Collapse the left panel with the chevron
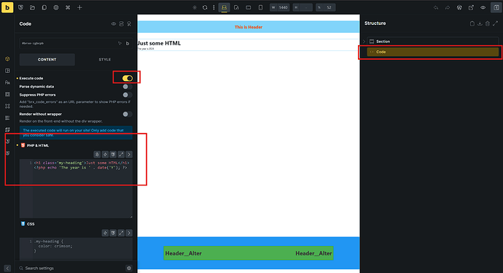 (x=7, y=268)
